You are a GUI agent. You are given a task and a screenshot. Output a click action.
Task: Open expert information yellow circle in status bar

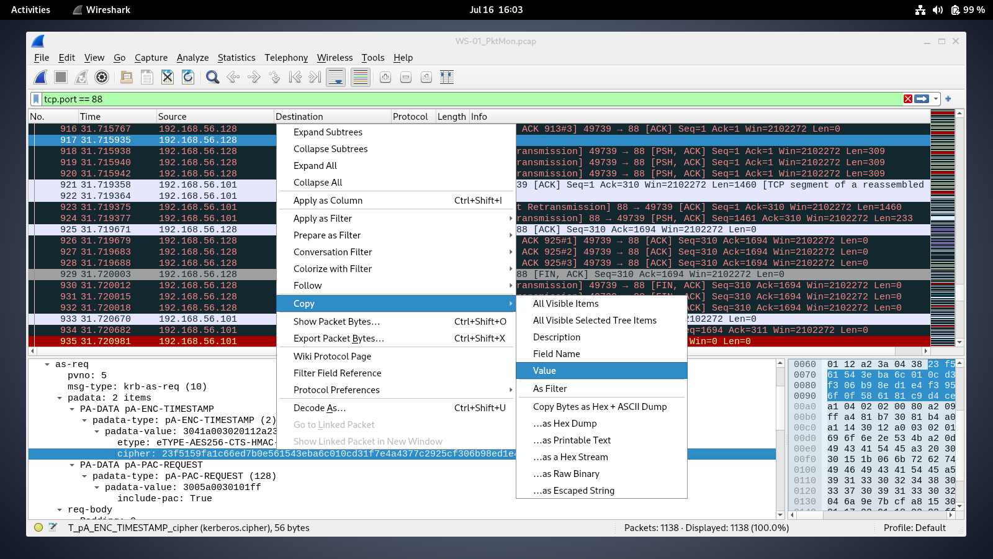point(38,527)
